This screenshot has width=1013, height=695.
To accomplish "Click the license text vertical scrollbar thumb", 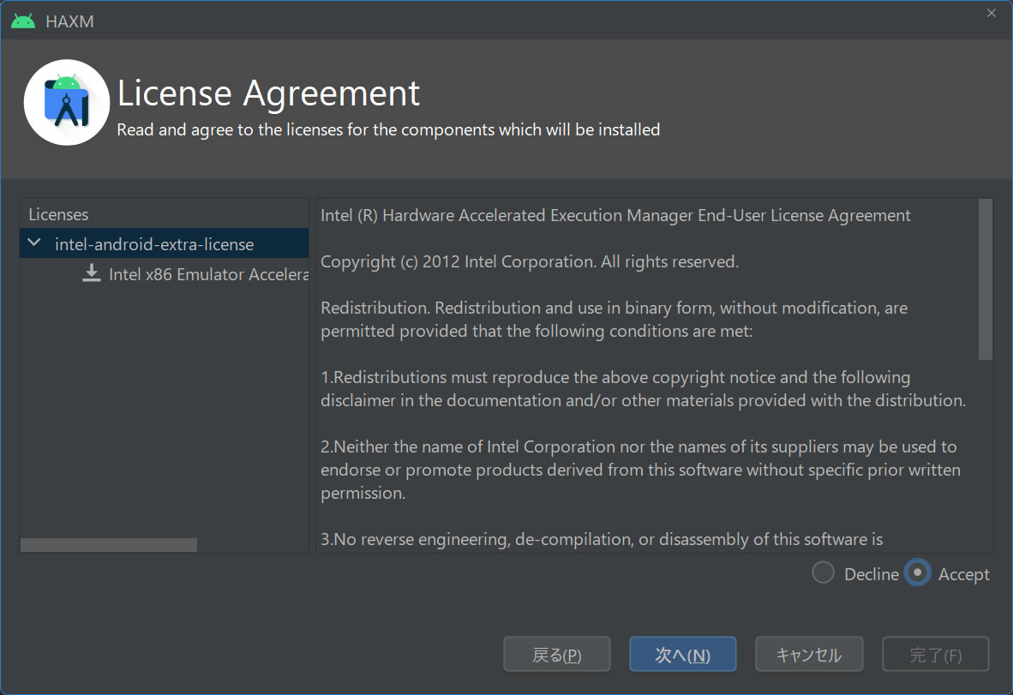I will (x=985, y=279).
